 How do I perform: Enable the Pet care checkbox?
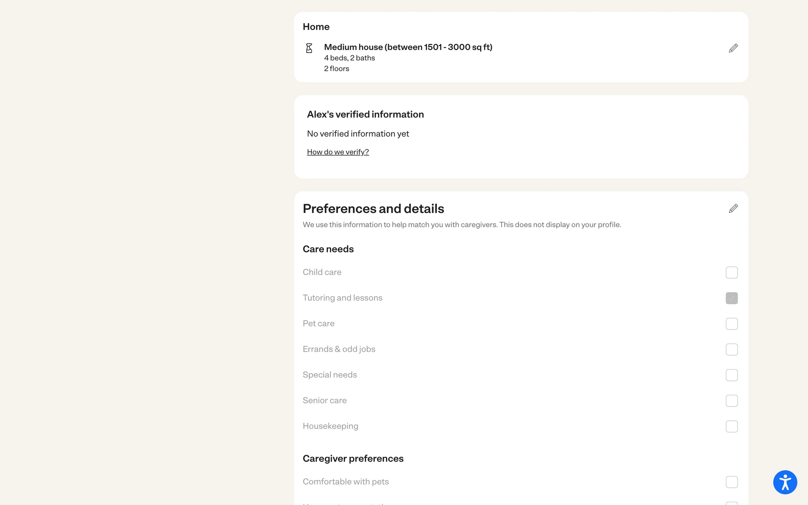coord(731,324)
